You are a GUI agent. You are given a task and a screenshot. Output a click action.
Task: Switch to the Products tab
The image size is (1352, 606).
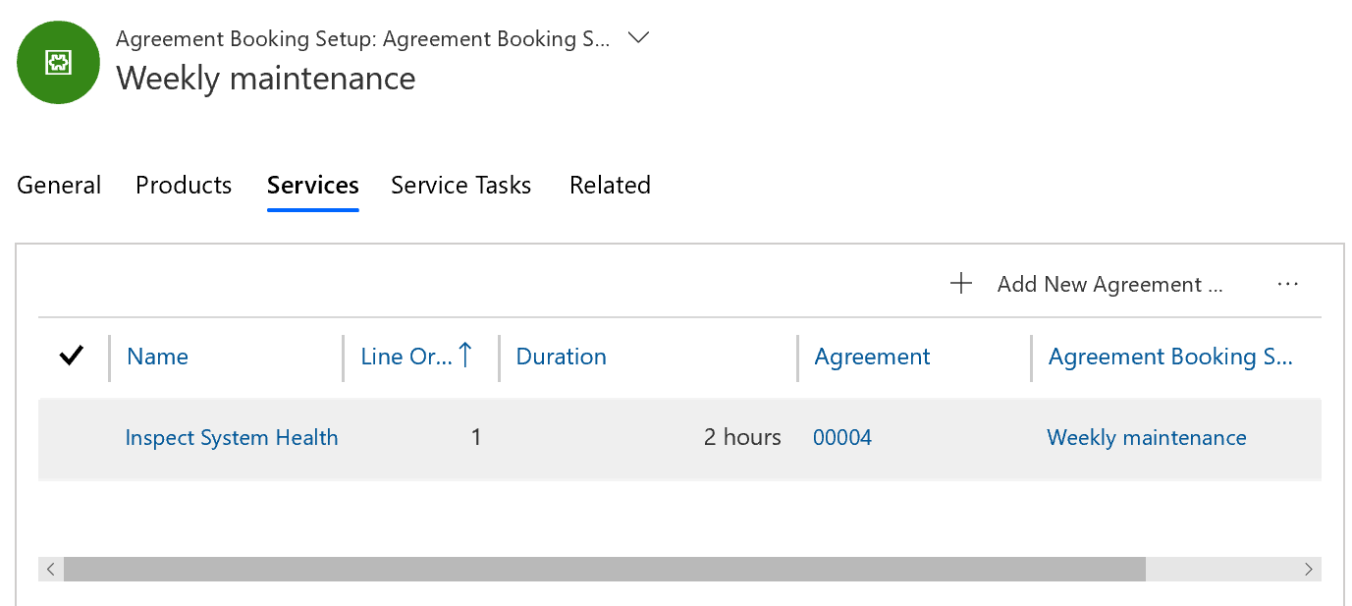click(x=184, y=185)
